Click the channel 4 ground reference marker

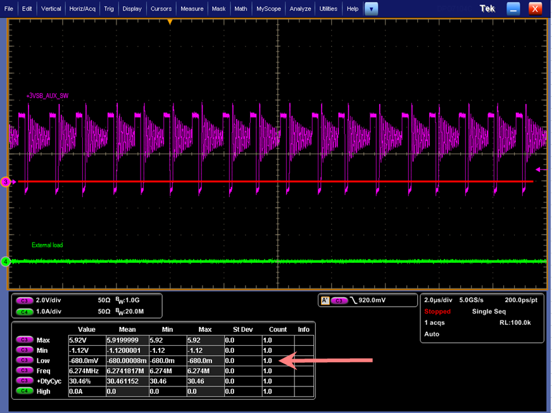(x=5, y=261)
